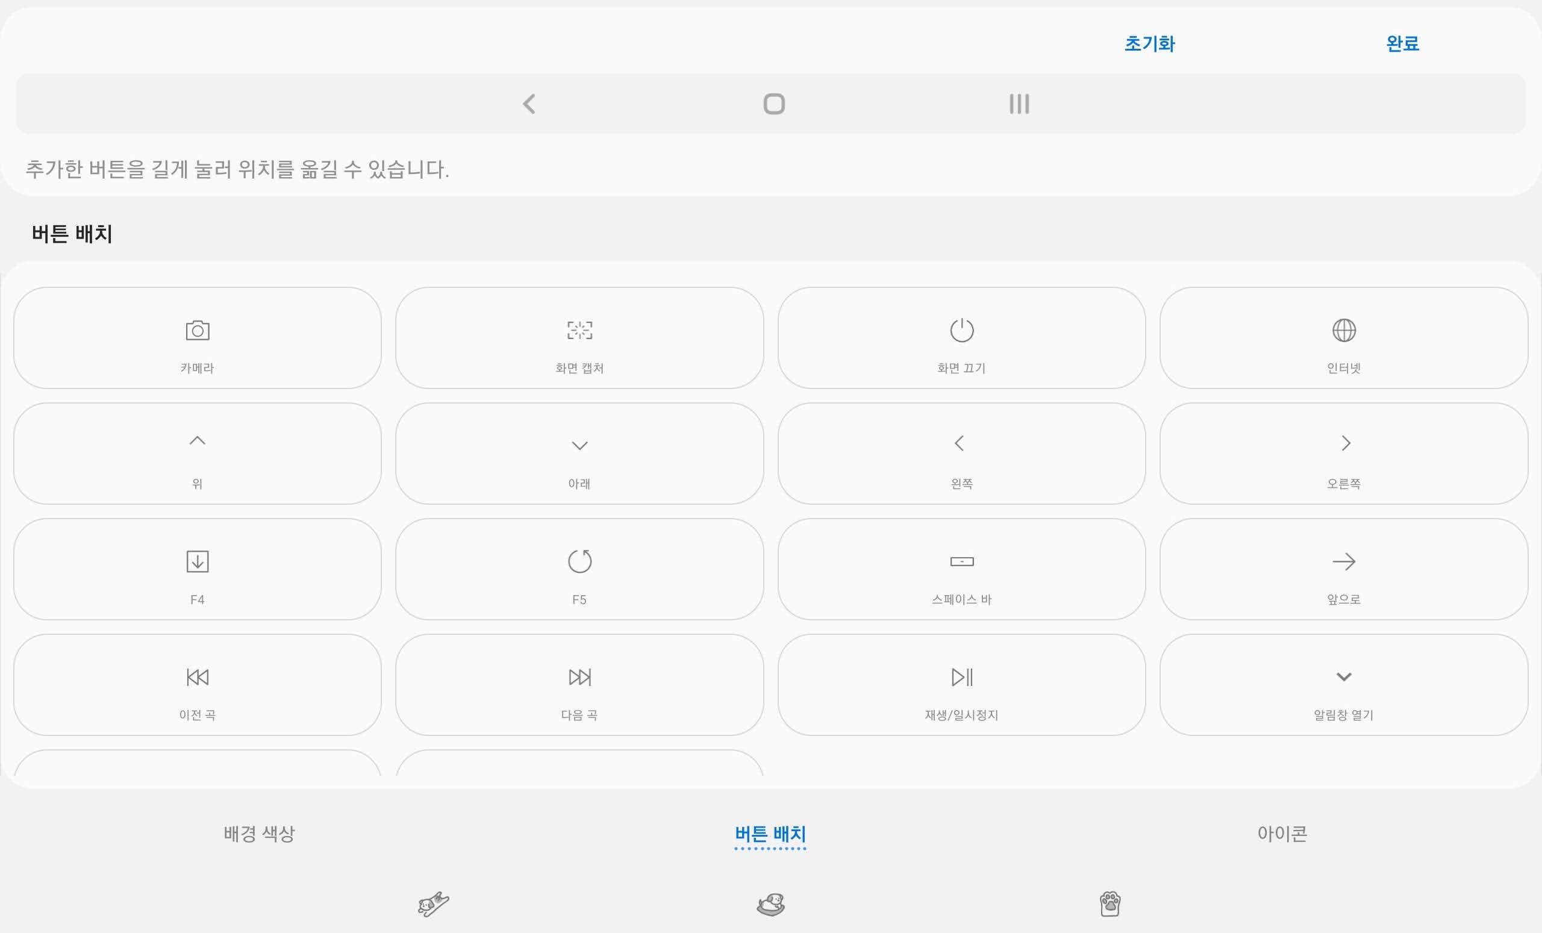Select the 이전 곡 previous track button
This screenshot has height=933, width=1542.
pyautogui.click(x=197, y=685)
